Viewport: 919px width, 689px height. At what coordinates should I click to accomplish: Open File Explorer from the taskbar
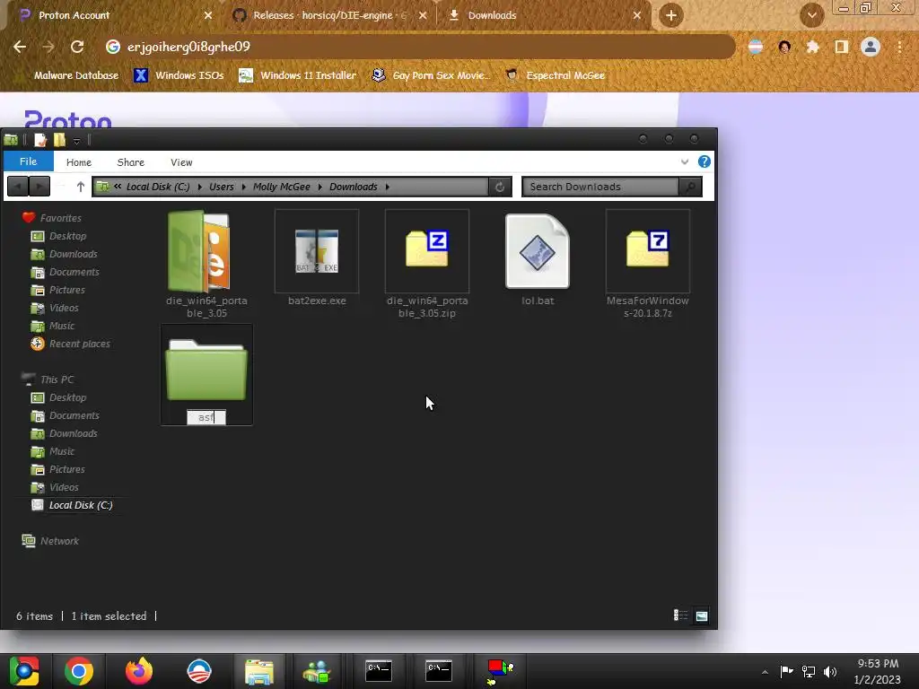coord(259,670)
